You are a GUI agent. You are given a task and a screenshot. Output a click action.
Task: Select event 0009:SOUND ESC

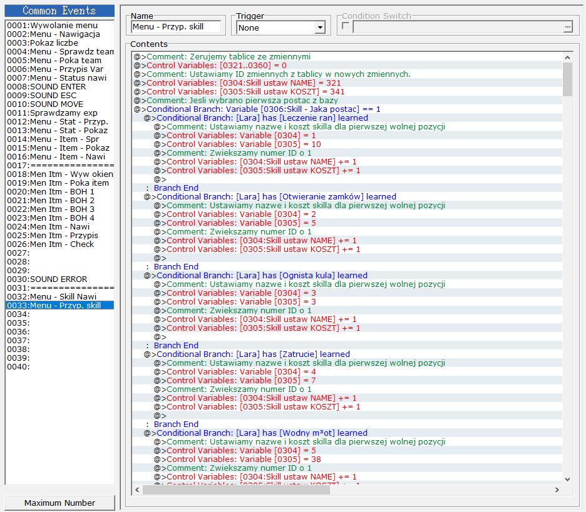tap(60, 96)
